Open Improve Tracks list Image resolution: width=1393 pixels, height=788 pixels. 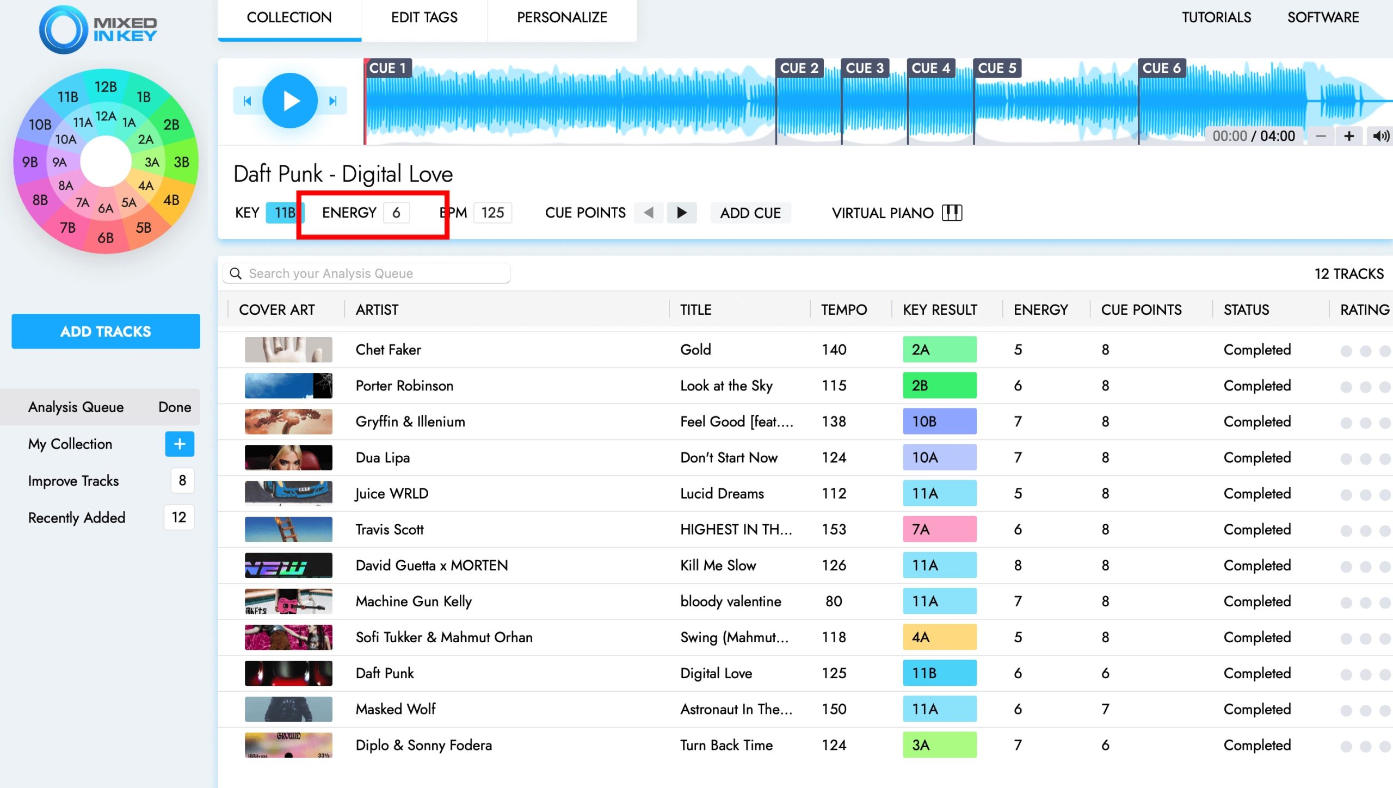click(x=73, y=481)
